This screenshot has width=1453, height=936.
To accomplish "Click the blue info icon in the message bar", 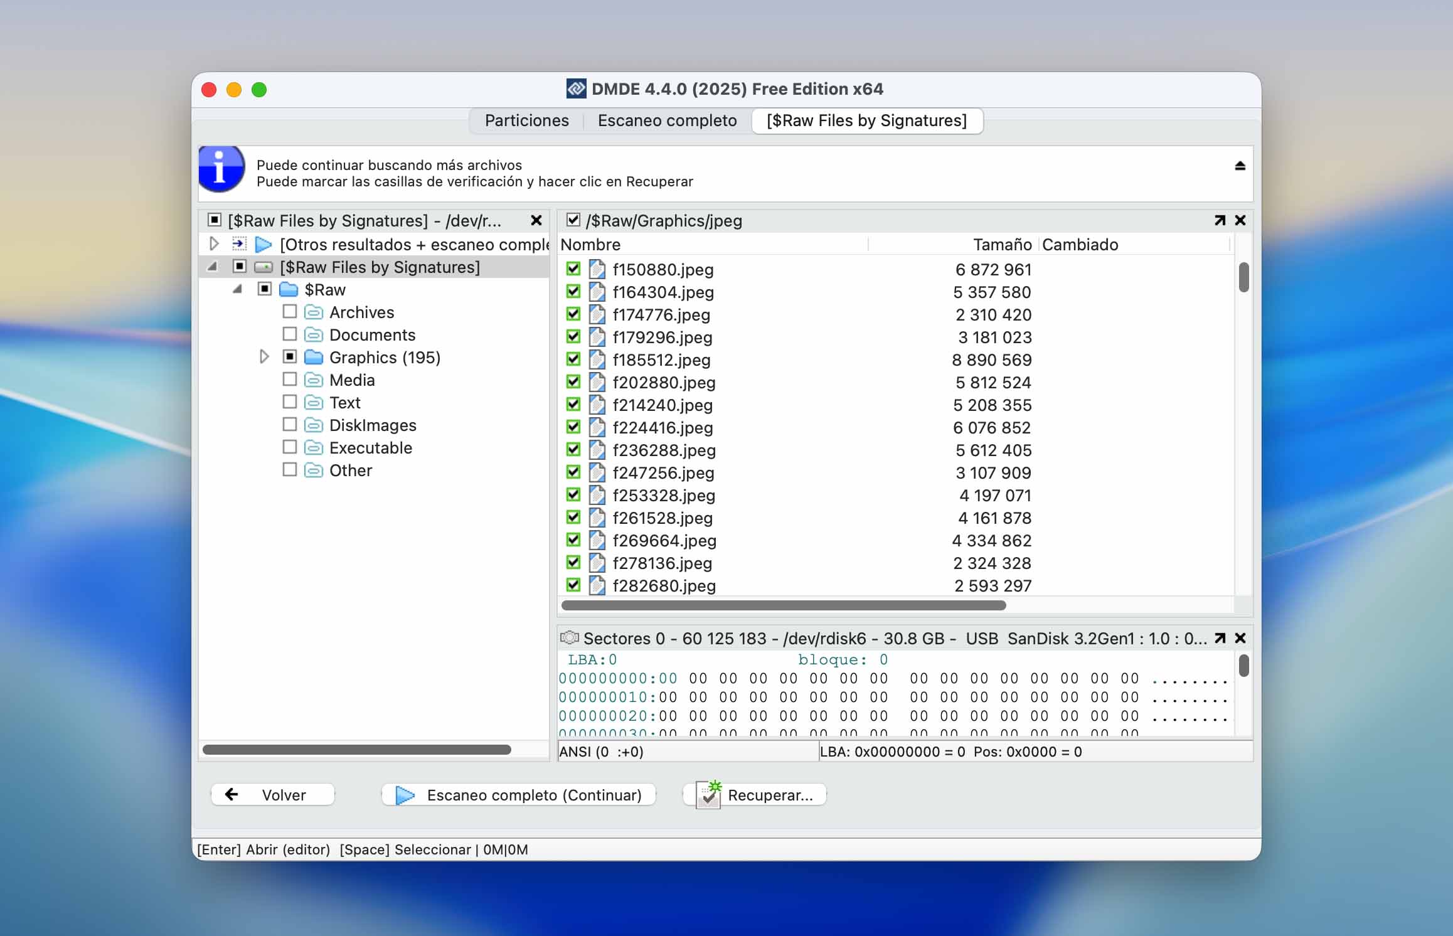I will coord(220,171).
